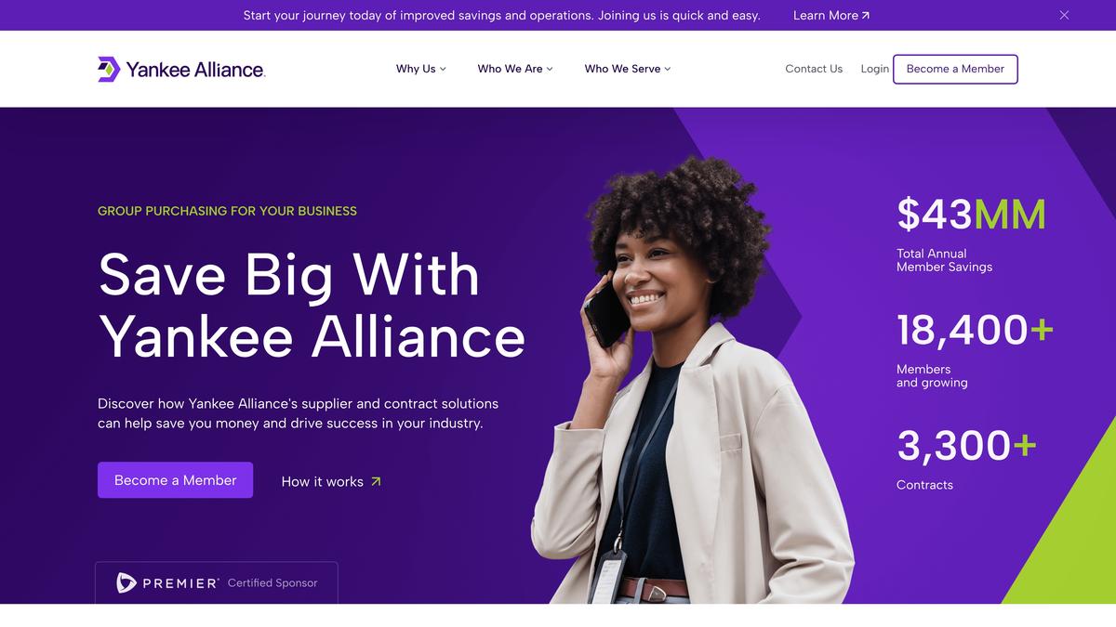Click the Yankee Alliance logo icon

tap(109, 69)
